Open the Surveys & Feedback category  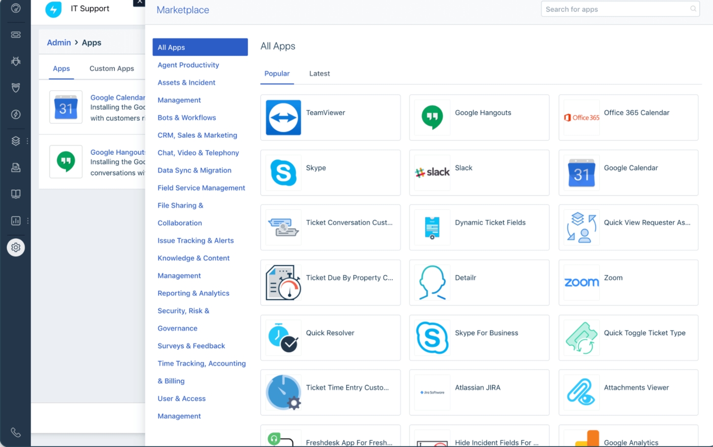click(191, 346)
